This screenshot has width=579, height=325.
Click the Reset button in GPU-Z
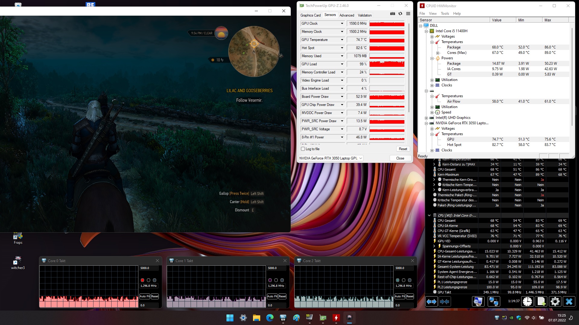(403, 149)
